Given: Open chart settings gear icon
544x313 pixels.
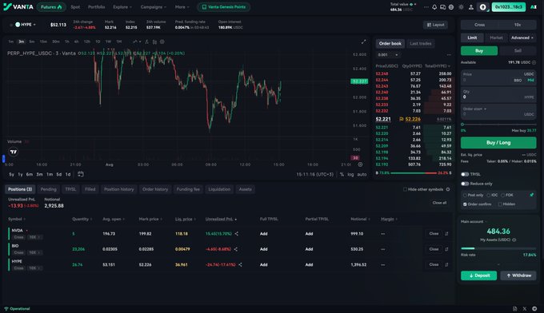Looking at the screenshot, I should point(162,42).
